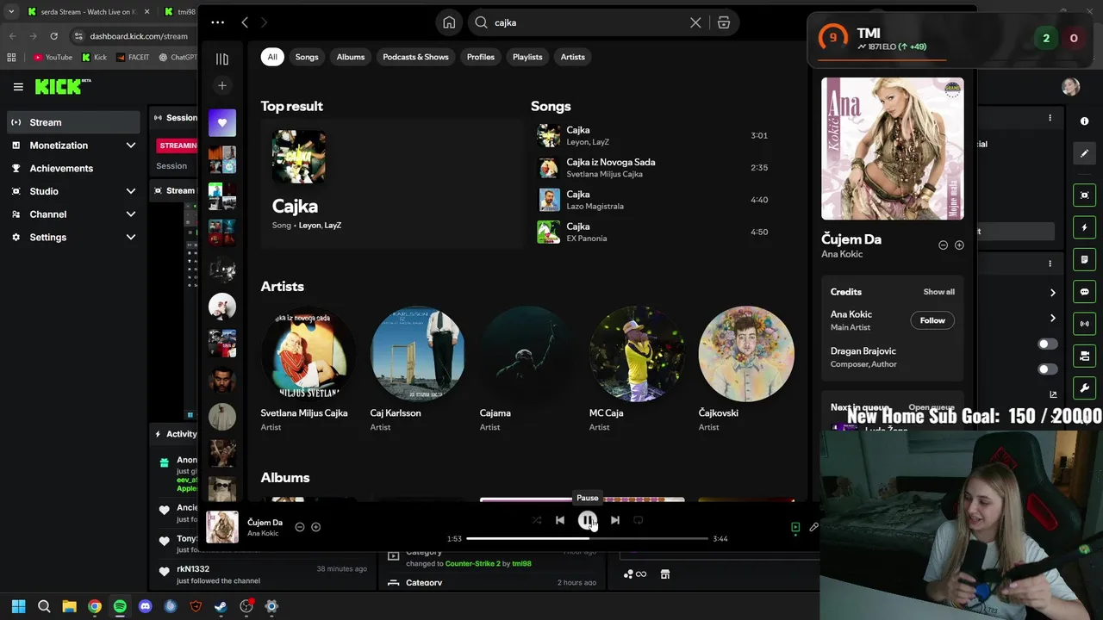Seek on the song progress bar

(x=587, y=539)
